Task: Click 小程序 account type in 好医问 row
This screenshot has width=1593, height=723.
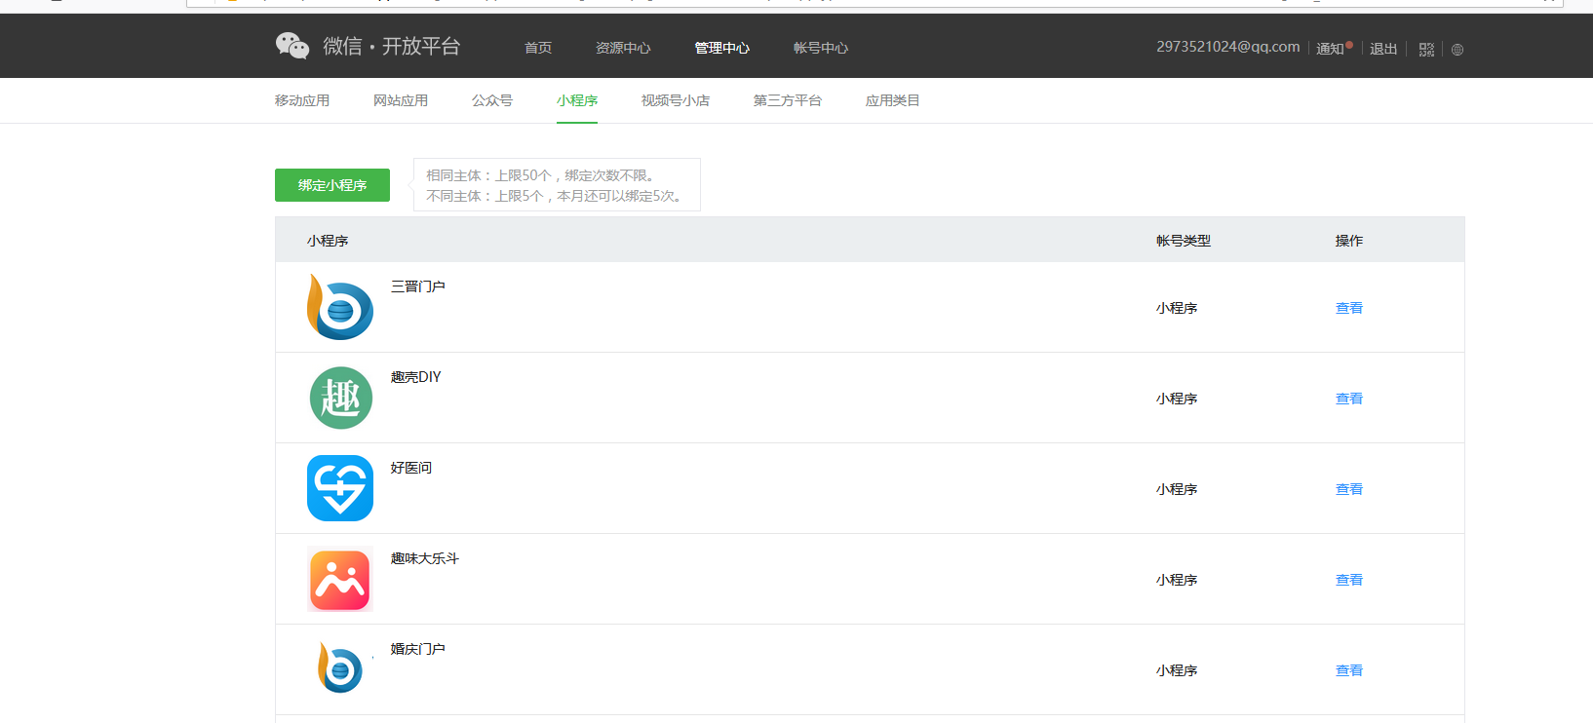Action: pyautogui.click(x=1177, y=489)
